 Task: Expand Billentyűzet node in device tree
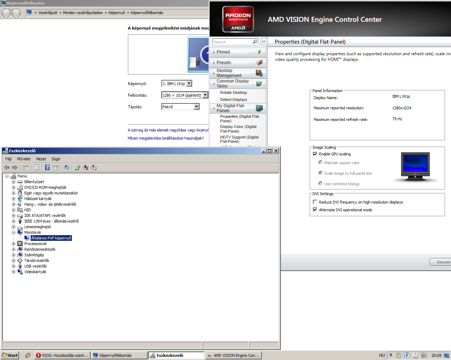coord(13,182)
